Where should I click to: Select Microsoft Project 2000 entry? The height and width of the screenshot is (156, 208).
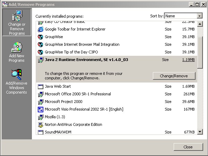[63, 102]
